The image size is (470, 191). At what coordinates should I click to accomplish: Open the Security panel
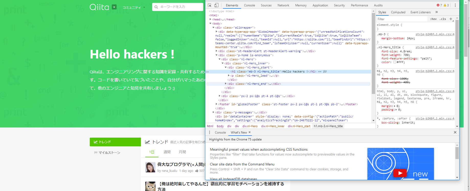tap(339, 5)
